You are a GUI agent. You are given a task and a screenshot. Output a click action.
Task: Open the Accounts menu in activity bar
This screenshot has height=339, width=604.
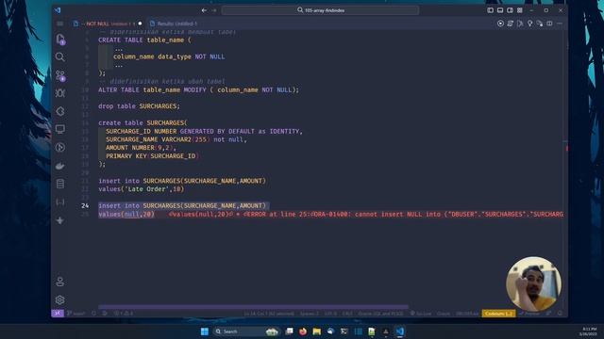click(60, 282)
